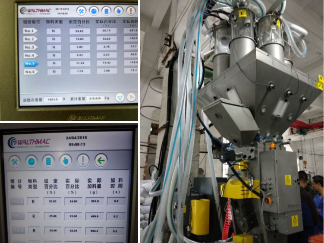Tap material type R field in 2018 row No.3

point(34,230)
